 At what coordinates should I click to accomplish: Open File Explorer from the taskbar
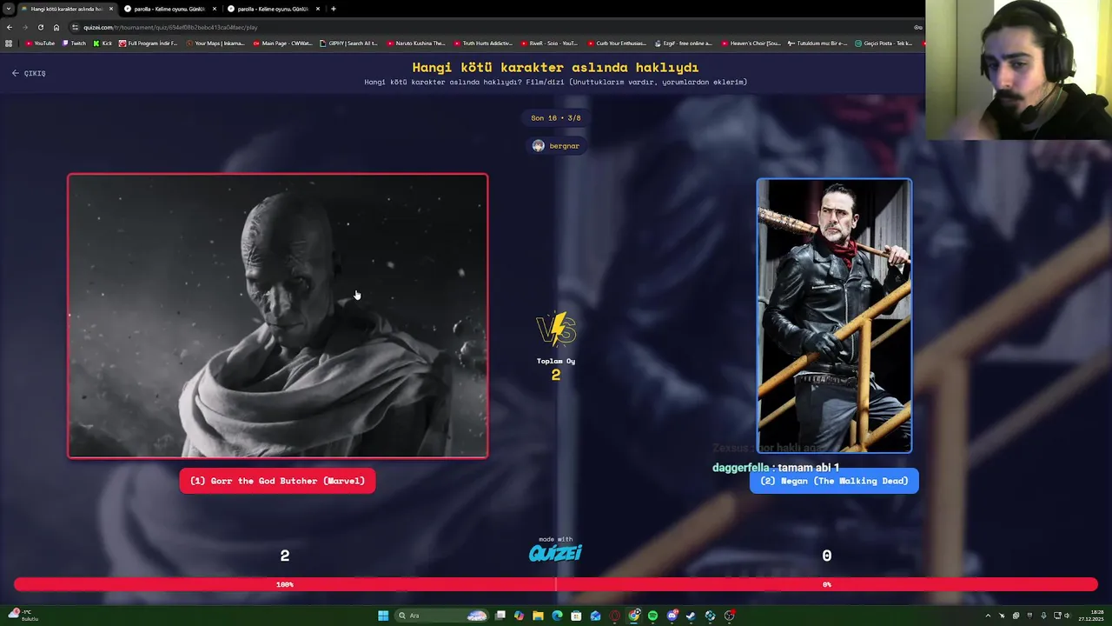pos(538,616)
